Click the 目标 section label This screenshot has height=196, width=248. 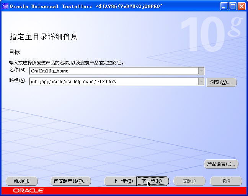coord(15,52)
